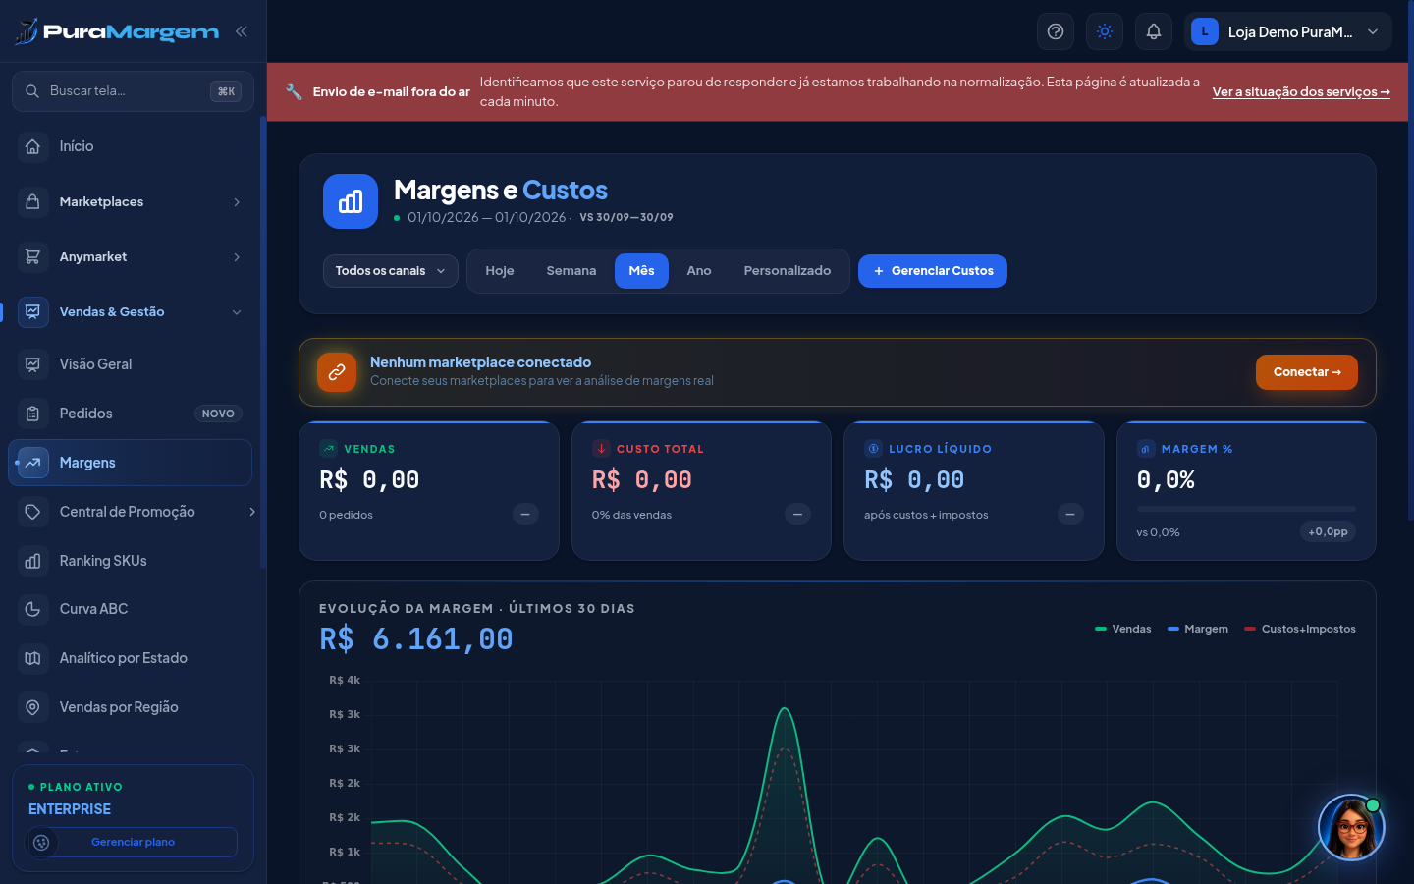Click the orange link icon in marketplace banner
Viewport: 1414px width, 884px height.
(337, 372)
